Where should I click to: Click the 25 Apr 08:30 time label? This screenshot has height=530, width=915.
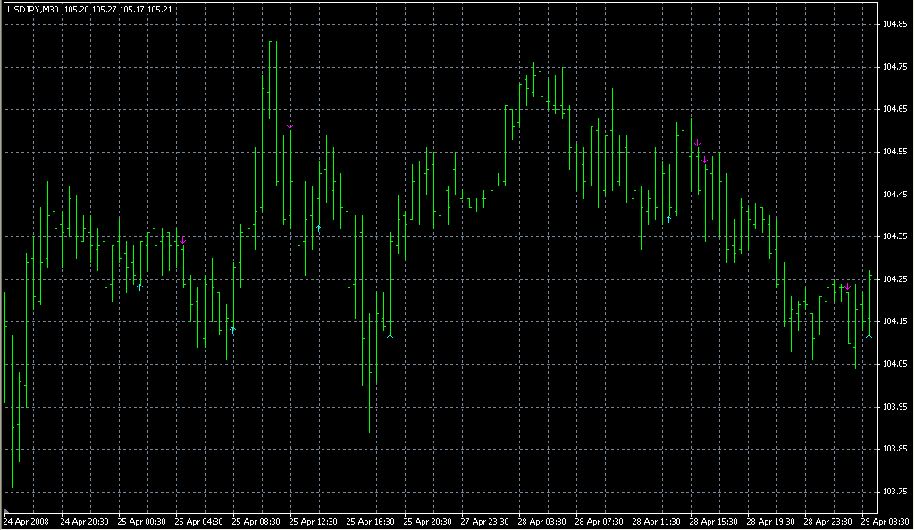click(256, 522)
